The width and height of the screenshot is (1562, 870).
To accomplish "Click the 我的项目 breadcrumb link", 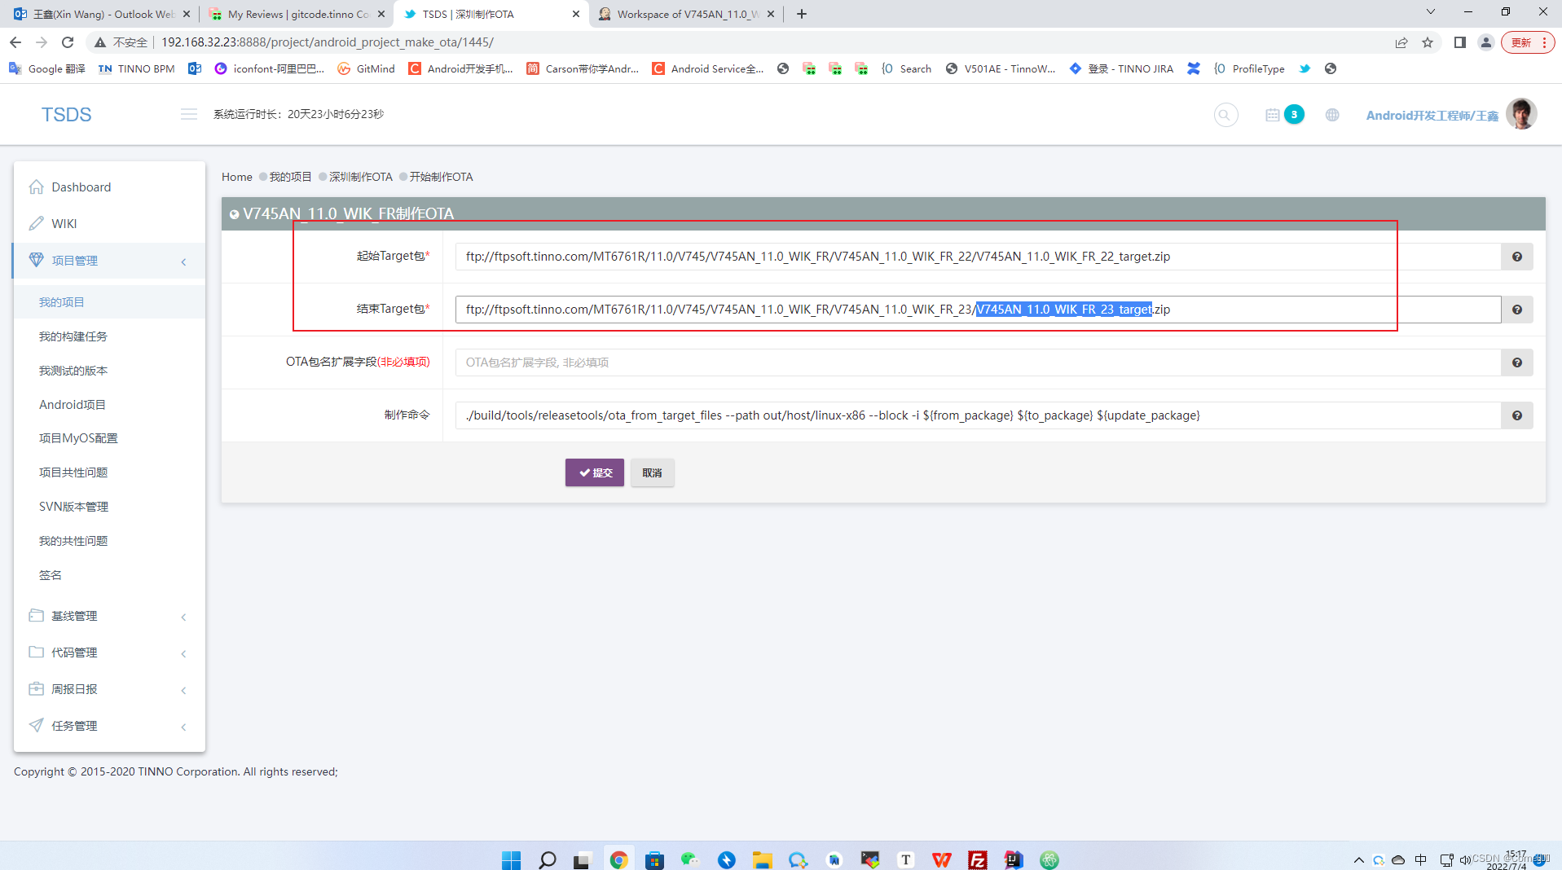I will click(290, 177).
